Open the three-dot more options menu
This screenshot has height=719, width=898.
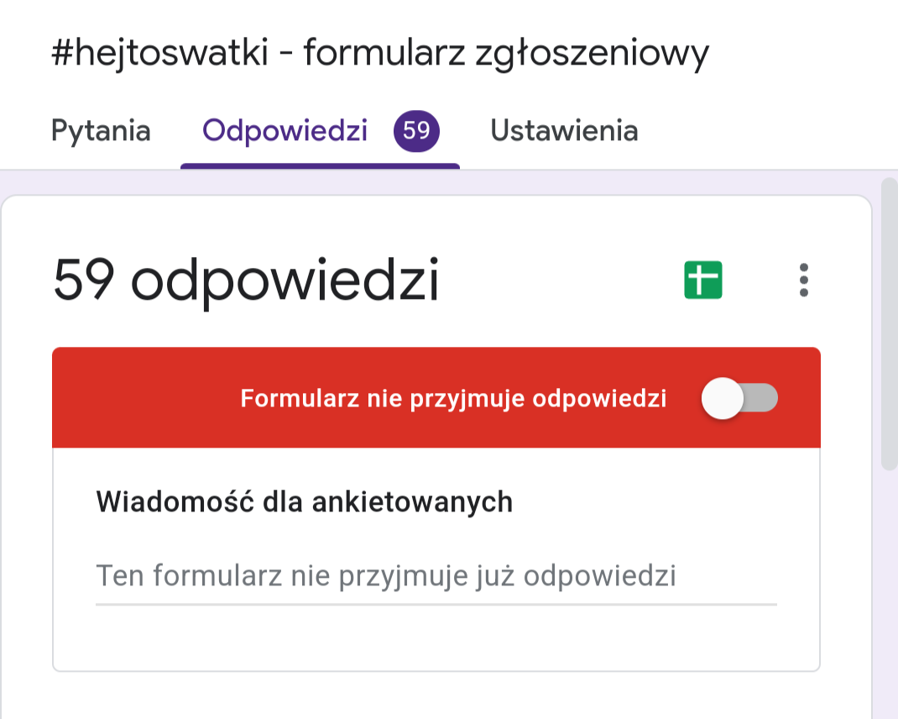tap(803, 281)
